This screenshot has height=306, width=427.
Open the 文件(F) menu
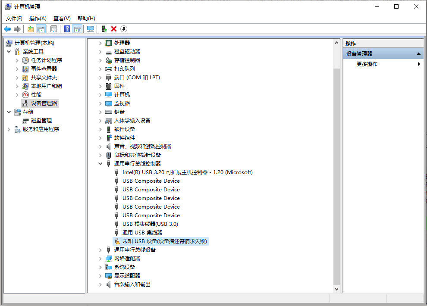pos(14,18)
